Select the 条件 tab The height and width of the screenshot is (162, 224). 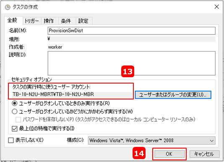pos(66,21)
